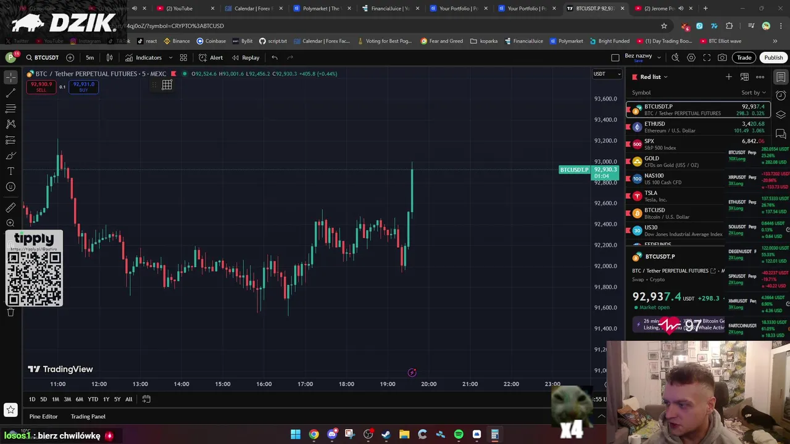Toggle the chat panel icon
Image resolution: width=790 pixels, height=444 pixels.
click(x=781, y=134)
